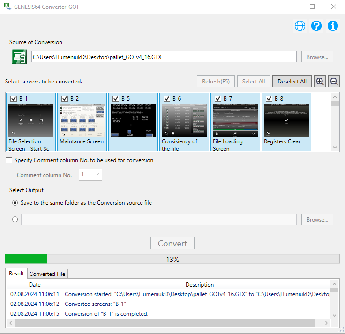This screenshot has height=334, width=345.
Task: Switch to the Result tab
Action: tap(16, 273)
